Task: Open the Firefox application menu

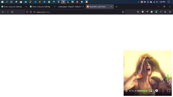Action: (x=170, y=12)
